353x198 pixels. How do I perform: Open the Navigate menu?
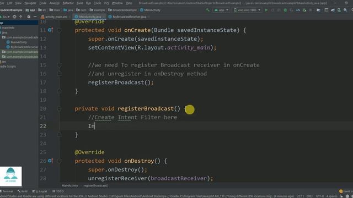coord(30,3)
